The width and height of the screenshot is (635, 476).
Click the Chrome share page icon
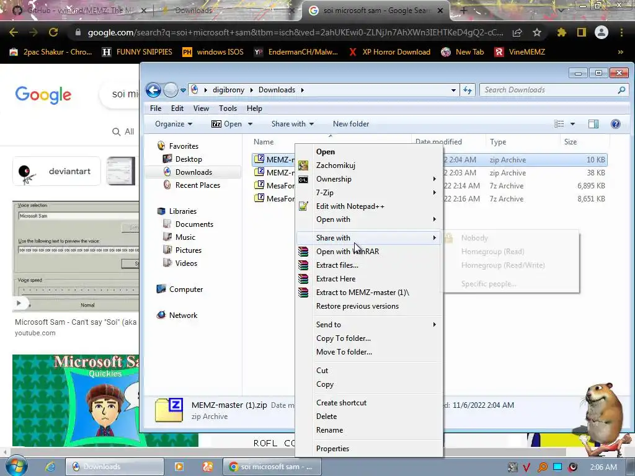click(517, 32)
